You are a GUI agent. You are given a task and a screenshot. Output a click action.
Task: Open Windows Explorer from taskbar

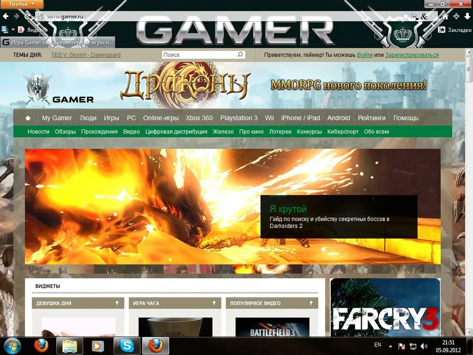(70, 346)
